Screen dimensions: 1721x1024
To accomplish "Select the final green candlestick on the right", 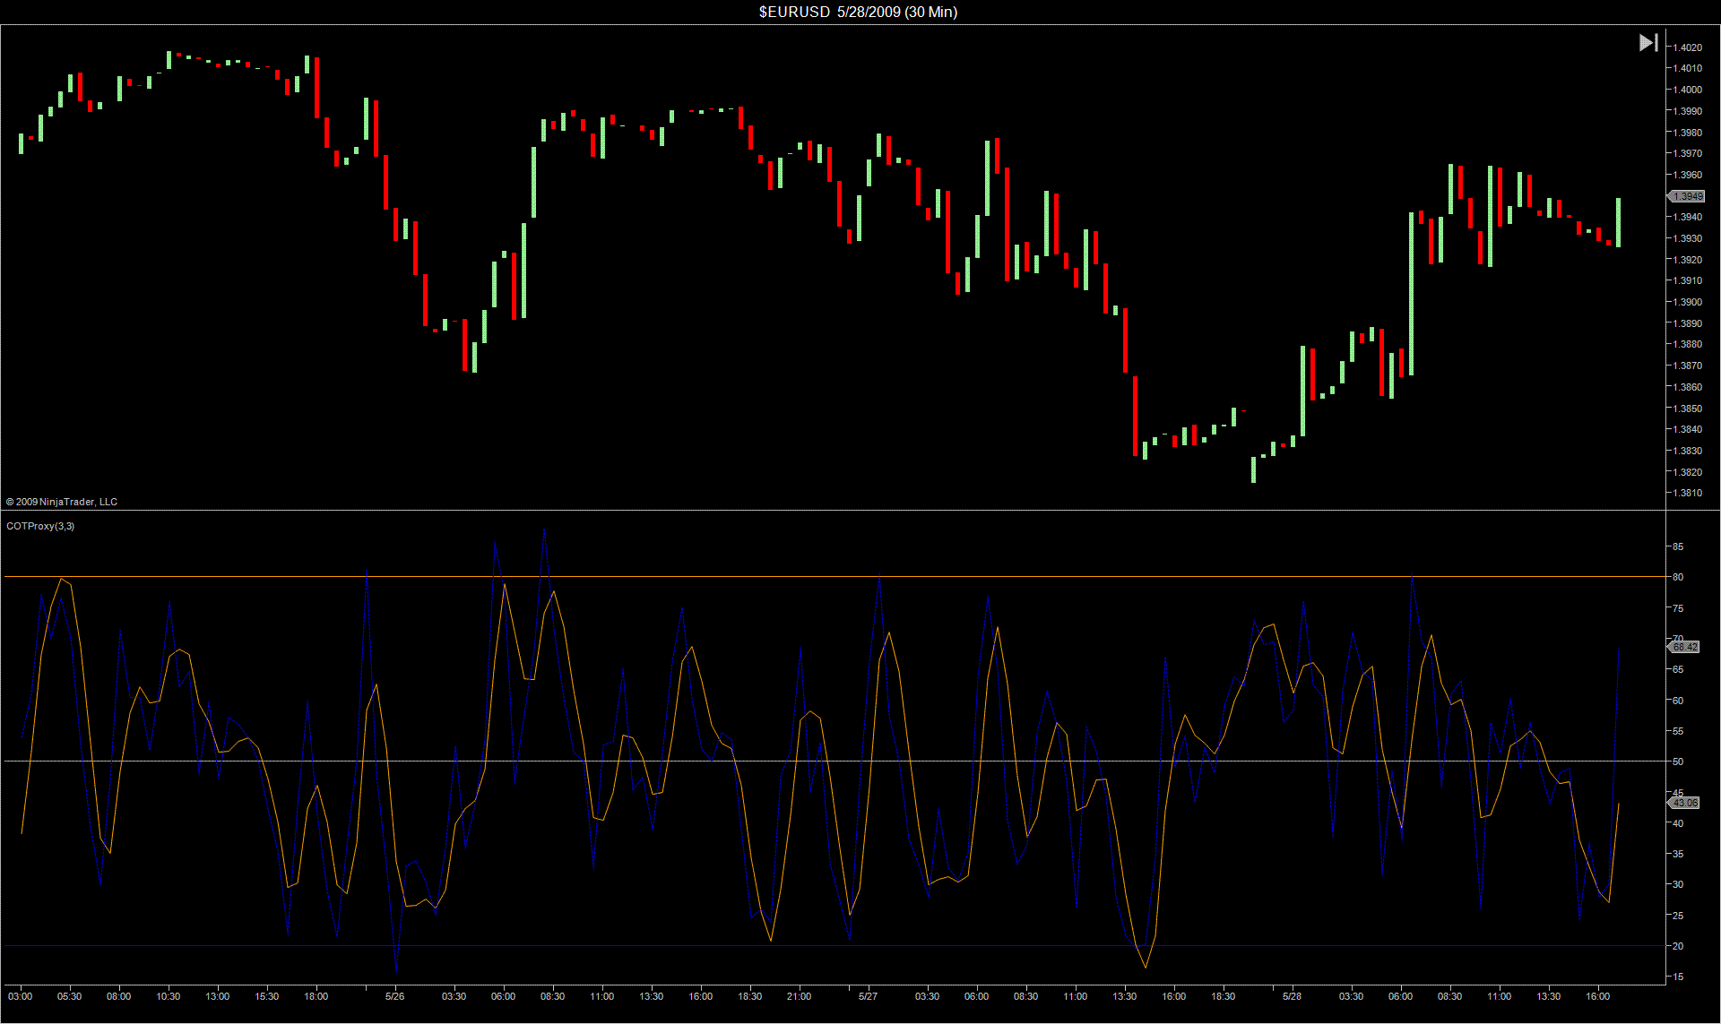I will (1618, 222).
